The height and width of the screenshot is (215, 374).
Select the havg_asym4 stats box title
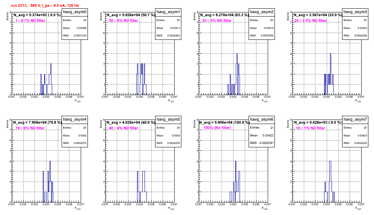click(75, 120)
